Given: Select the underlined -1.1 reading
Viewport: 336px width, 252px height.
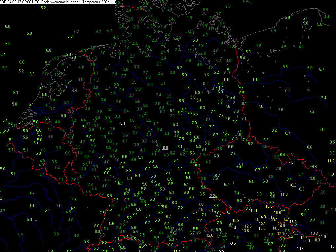Looking at the screenshot, I should click(292, 162).
